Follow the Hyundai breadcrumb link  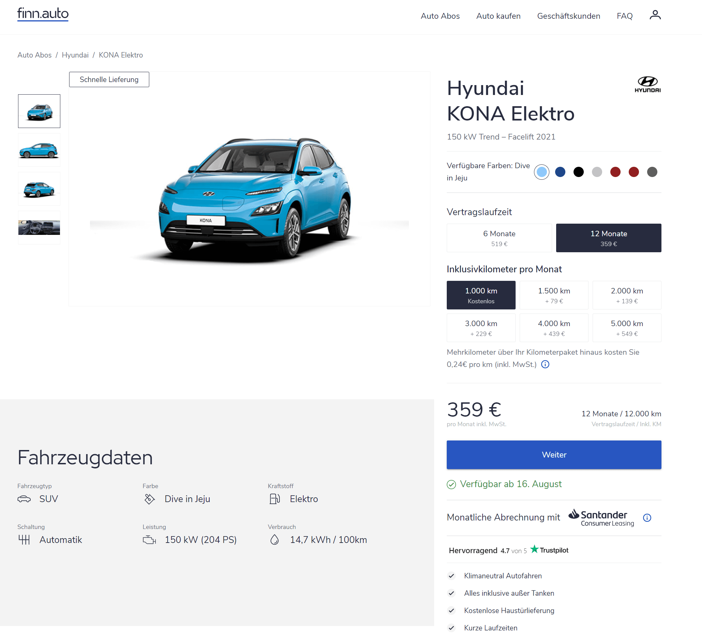(x=75, y=55)
